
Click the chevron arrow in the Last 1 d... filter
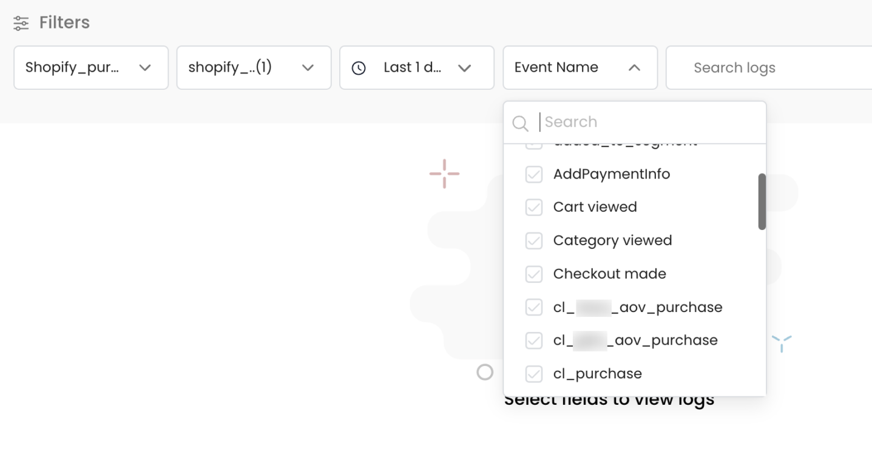[x=465, y=68]
